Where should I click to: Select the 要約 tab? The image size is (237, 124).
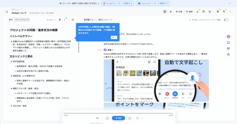11,20
